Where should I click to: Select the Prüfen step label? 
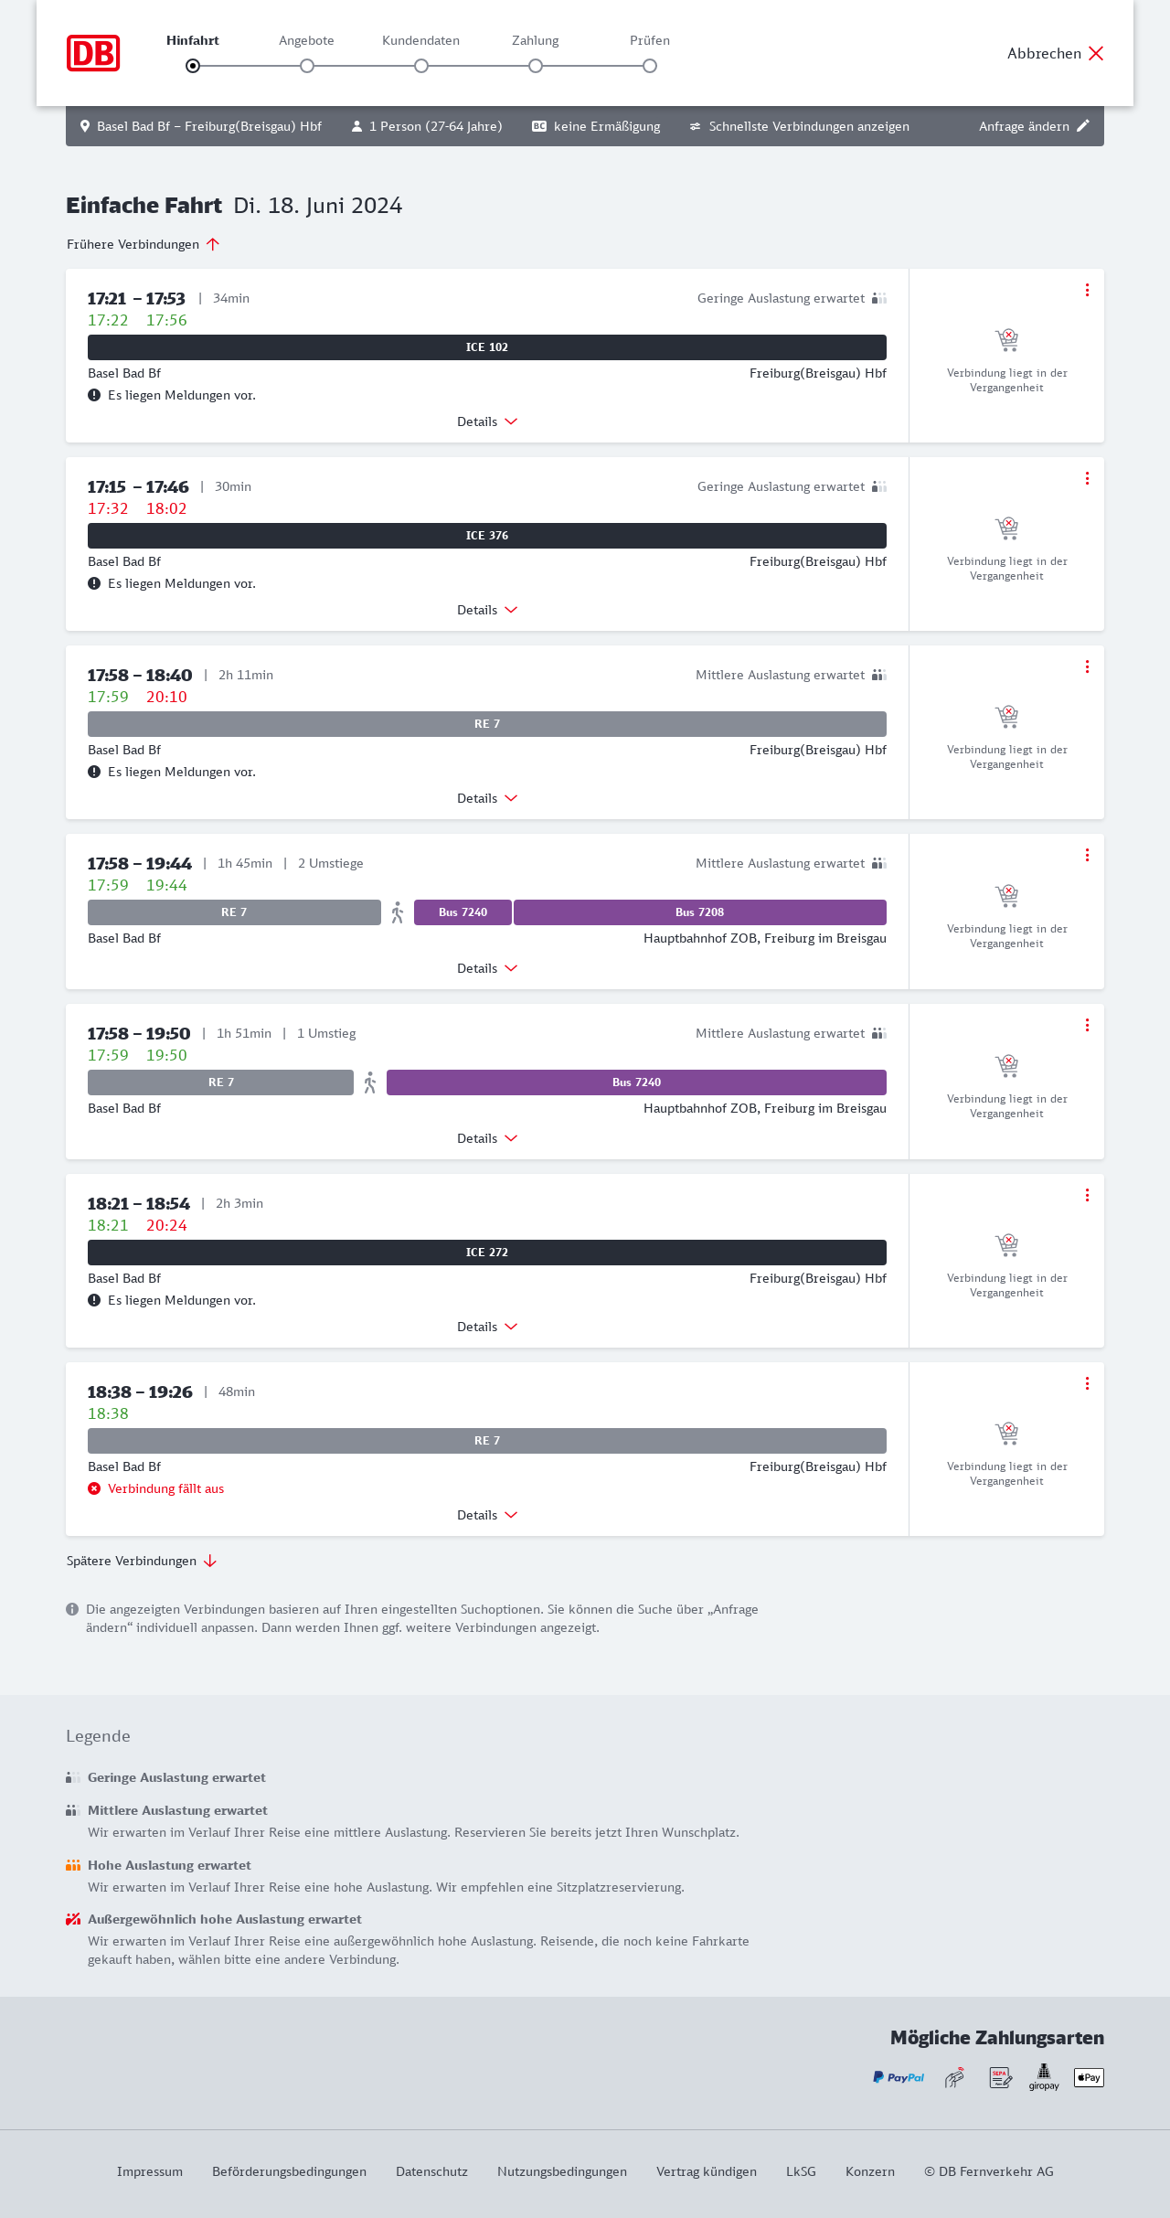[x=650, y=40]
